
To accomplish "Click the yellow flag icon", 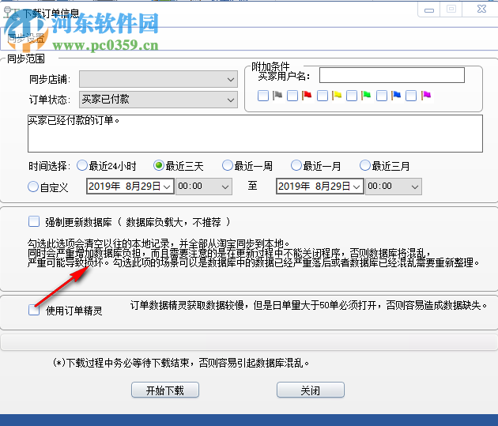I will pyautogui.click(x=337, y=95).
